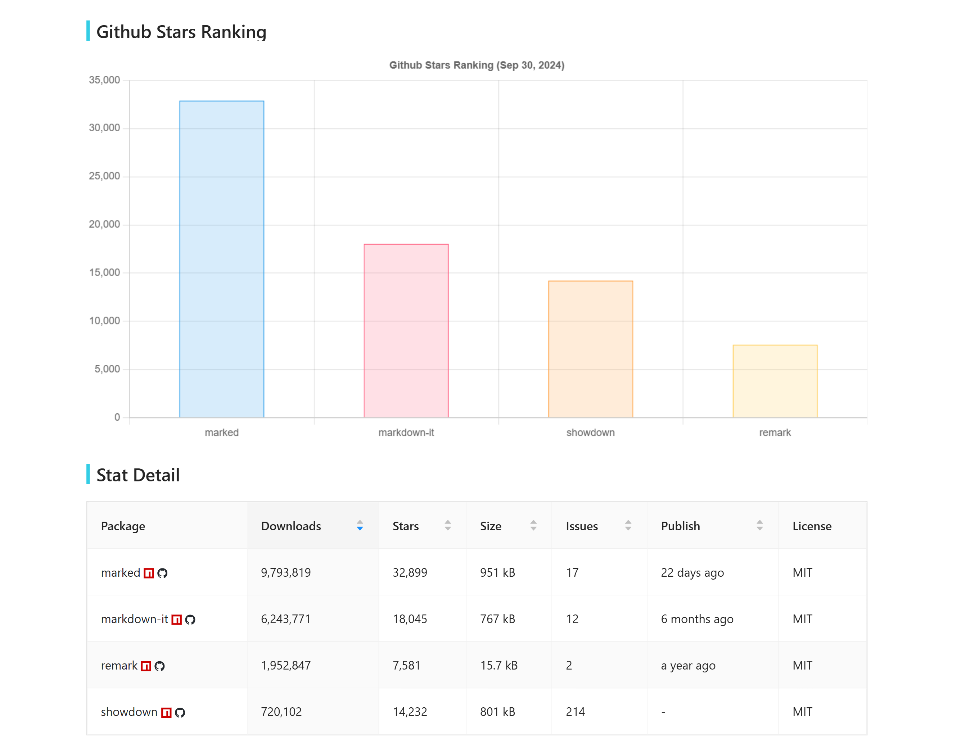Open the GitHub icon next to showdown

pos(180,712)
